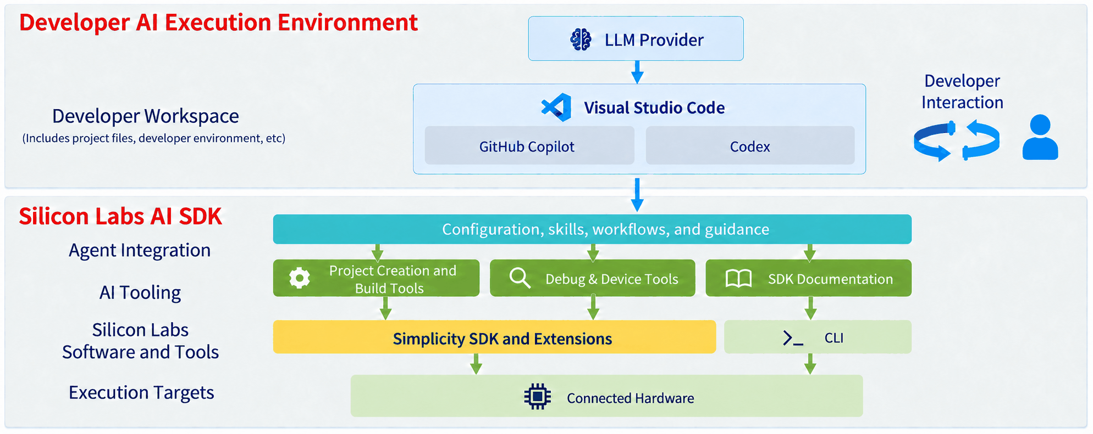Select the LLM Provider box

(636, 38)
